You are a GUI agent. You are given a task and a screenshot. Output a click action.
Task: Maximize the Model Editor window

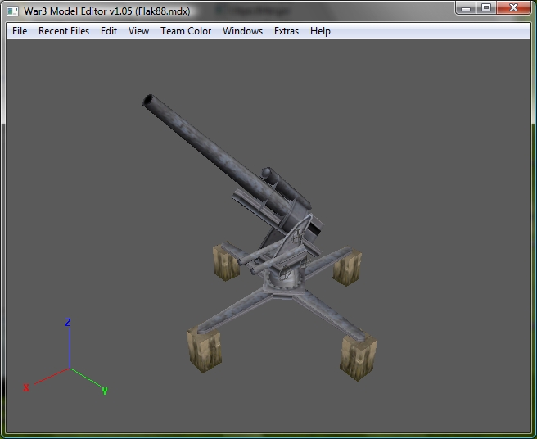pos(486,8)
